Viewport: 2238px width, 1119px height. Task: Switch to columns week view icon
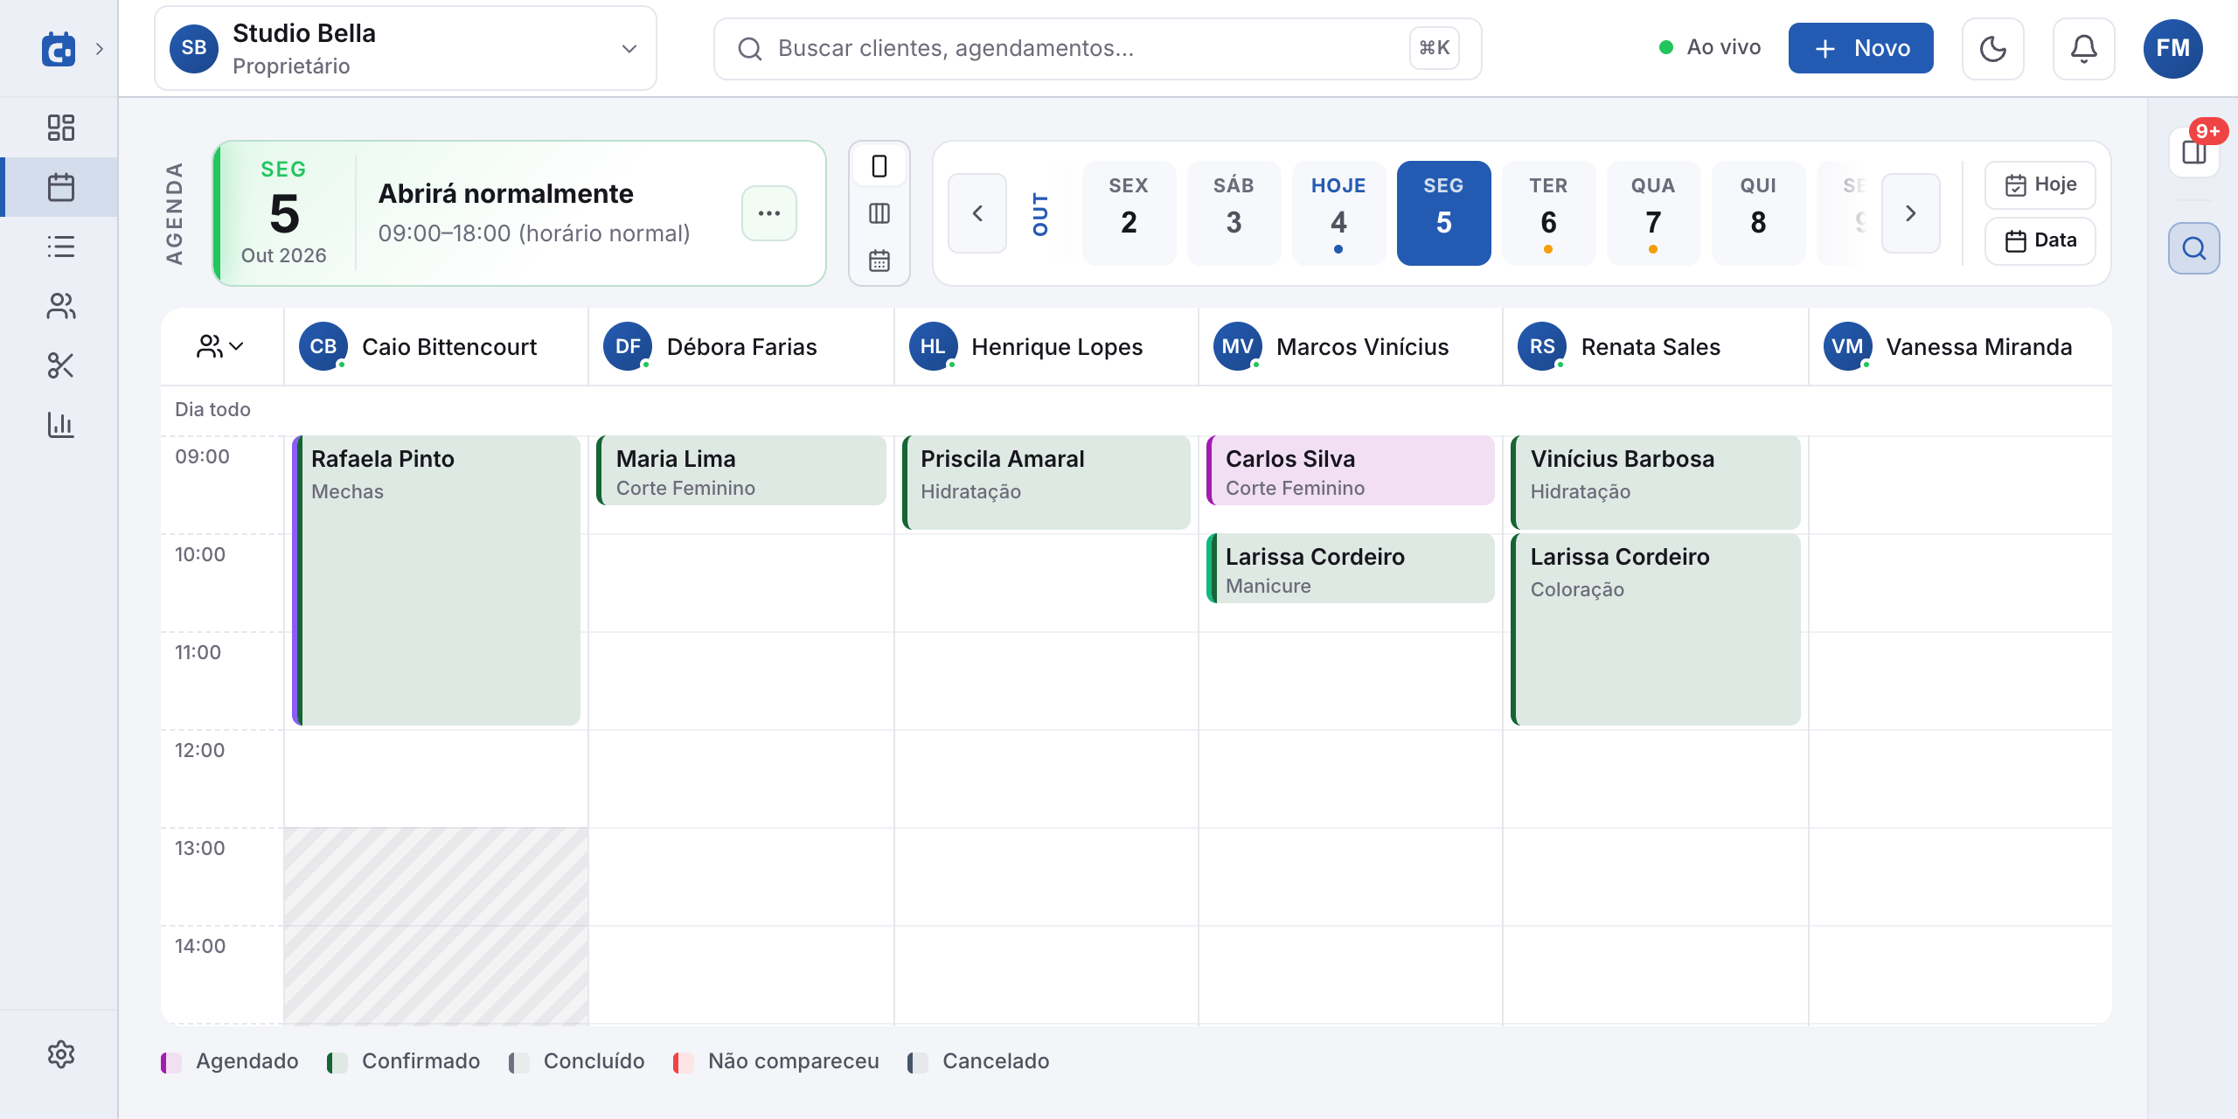(x=879, y=213)
